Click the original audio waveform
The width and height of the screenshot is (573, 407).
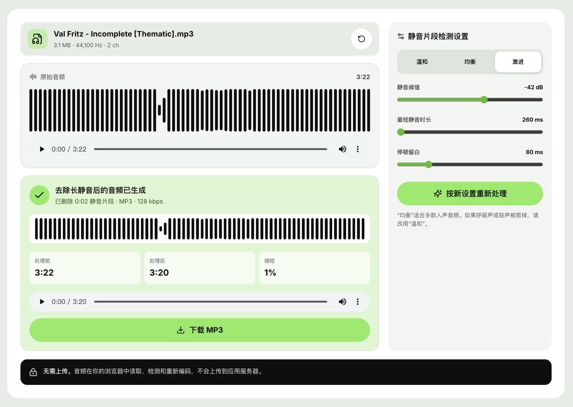point(200,110)
